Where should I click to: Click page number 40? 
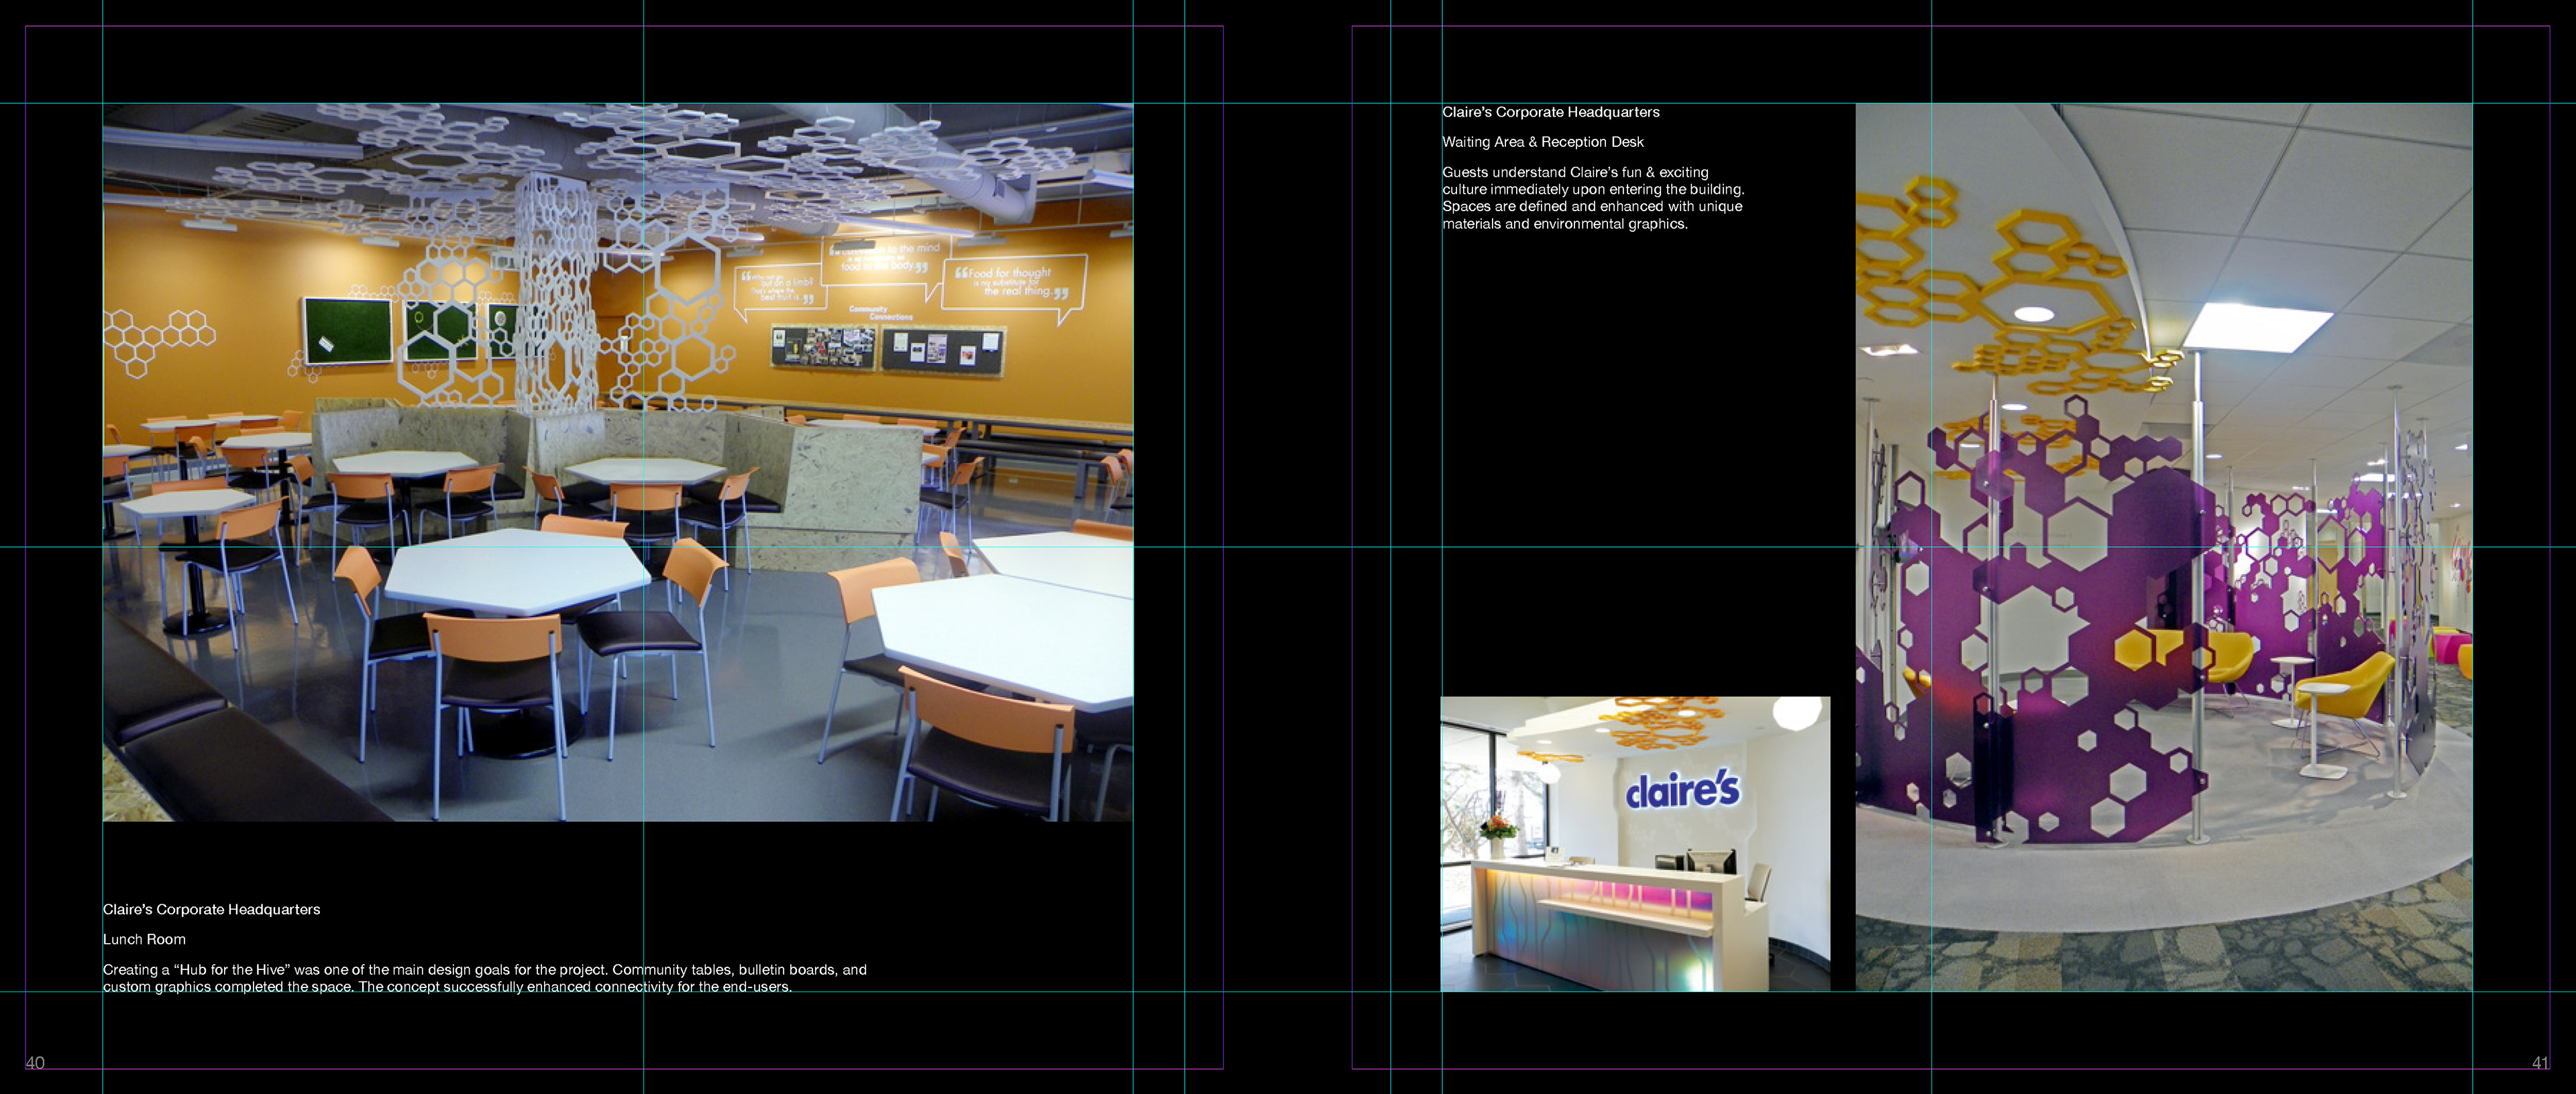(35, 1063)
